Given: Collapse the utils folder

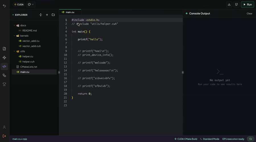Looking at the screenshot, I should 15,51.
